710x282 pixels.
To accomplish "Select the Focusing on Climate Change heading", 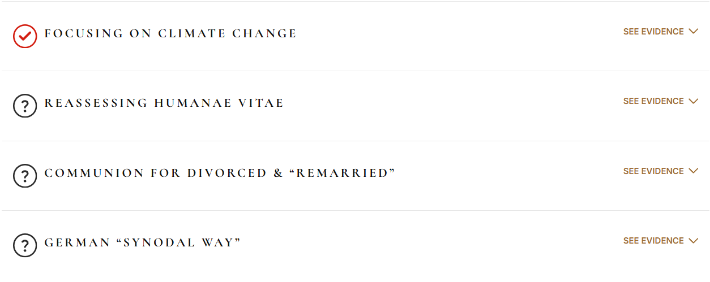I will coord(170,34).
